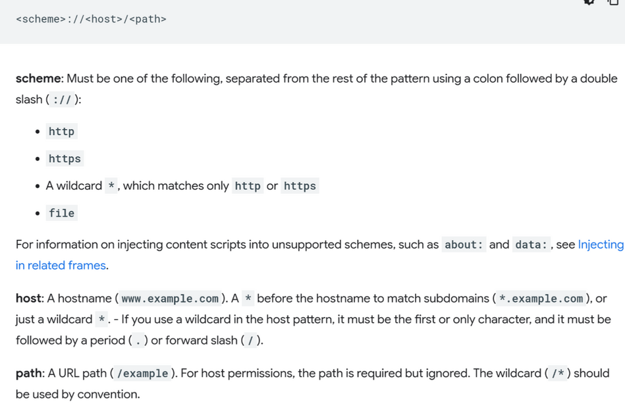This screenshot has height=404, width=625.
Task: Click the '://' inline code chip
Action: (62, 100)
